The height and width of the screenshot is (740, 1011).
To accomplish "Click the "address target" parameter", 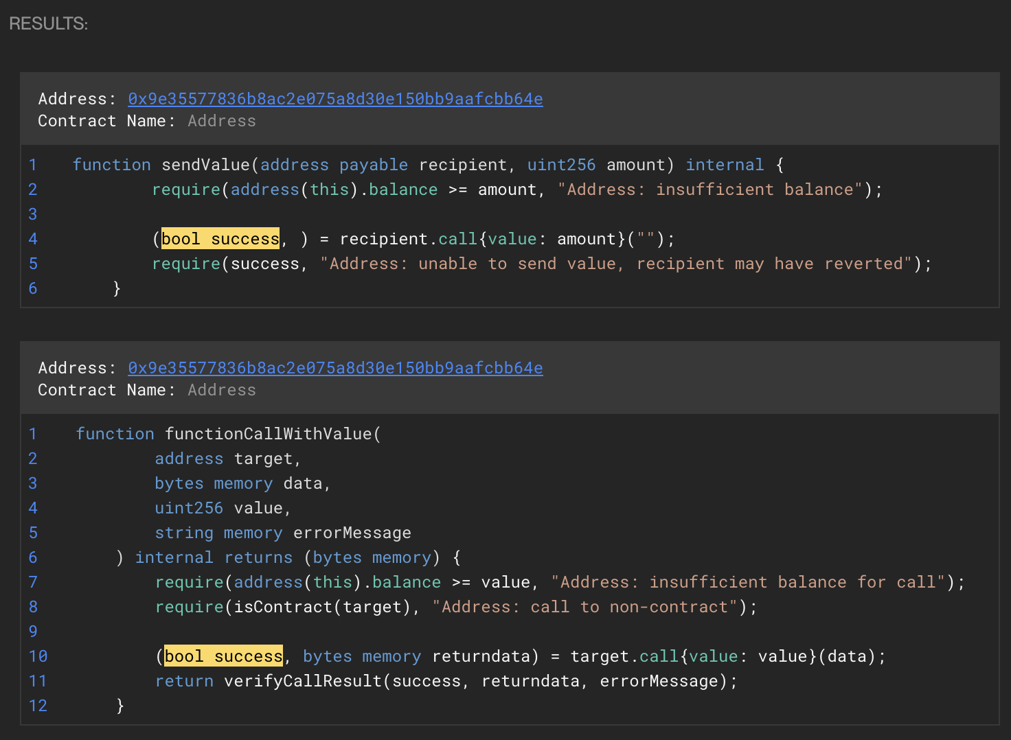I will 227,459.
